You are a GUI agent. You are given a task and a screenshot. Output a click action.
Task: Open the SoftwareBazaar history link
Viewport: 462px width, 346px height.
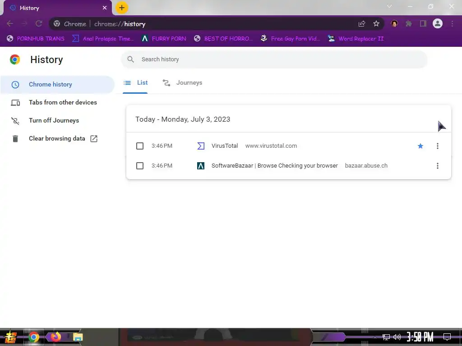[x=275, y=166]
